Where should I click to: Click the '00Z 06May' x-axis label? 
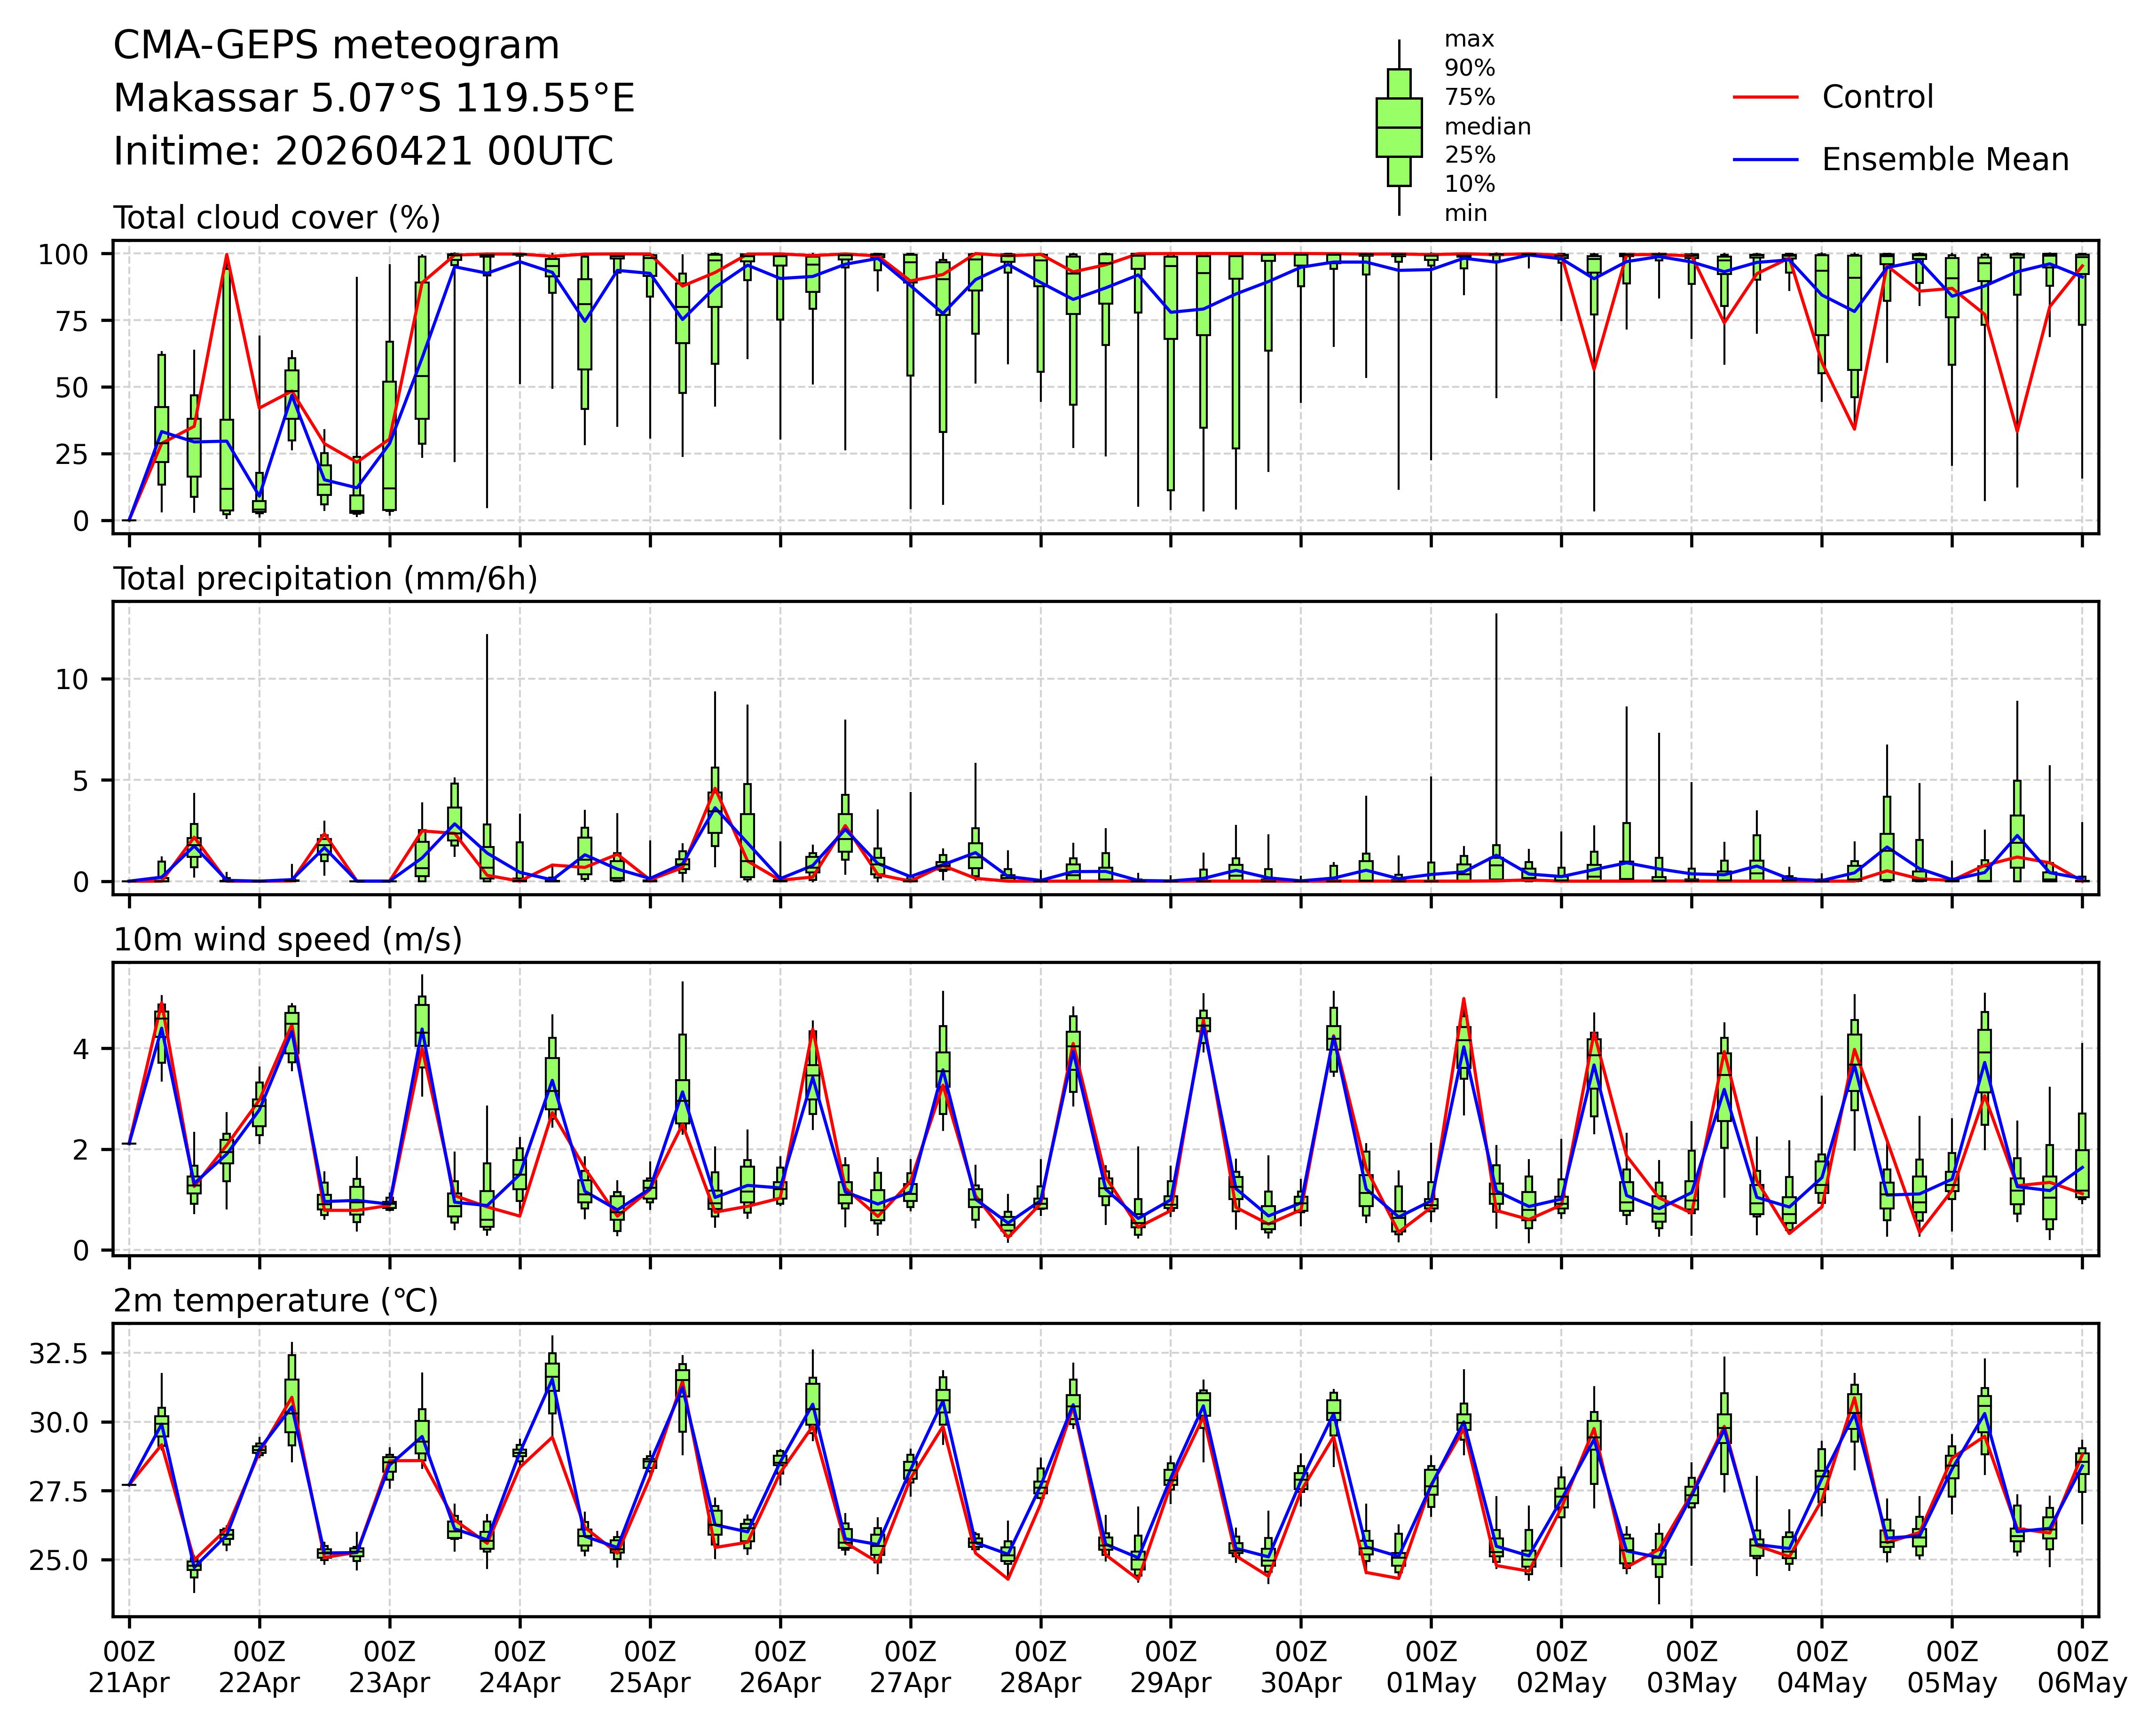click(2082, 1667)
